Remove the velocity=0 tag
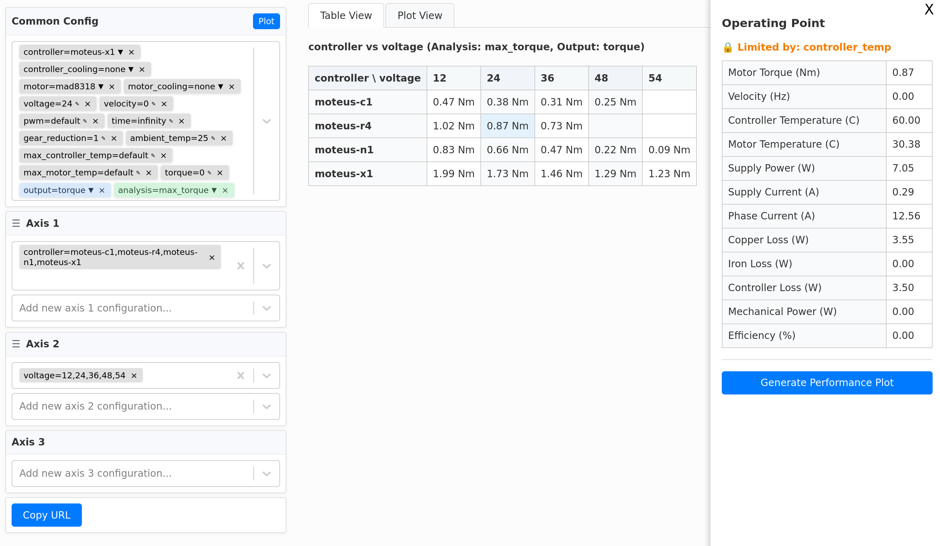 point(164,104)
